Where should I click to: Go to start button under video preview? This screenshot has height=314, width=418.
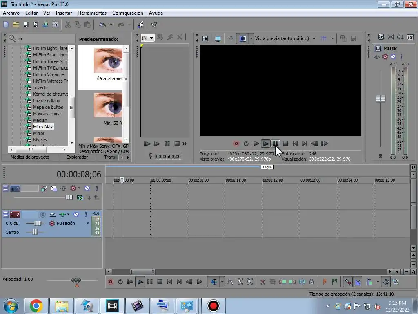coord(295,144)
